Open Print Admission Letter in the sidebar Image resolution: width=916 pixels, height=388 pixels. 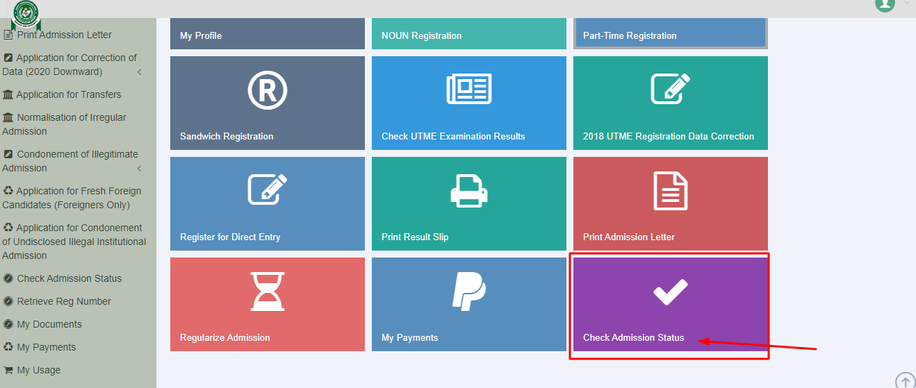(x=65, y=35)
